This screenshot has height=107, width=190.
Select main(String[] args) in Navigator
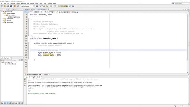(11, 64)
